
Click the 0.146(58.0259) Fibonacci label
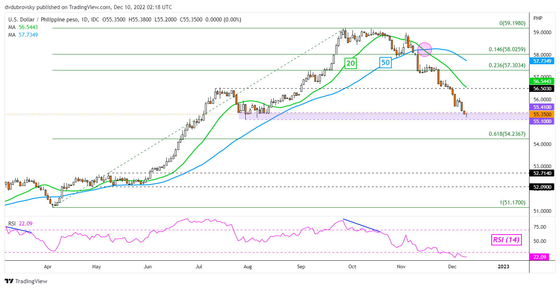506,49
